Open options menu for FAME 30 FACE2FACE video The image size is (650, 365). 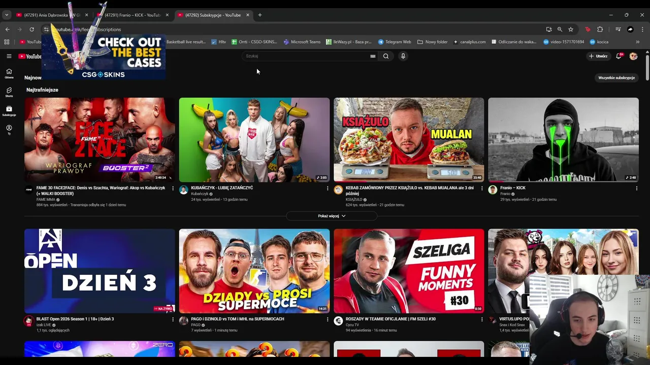(x=173, y=188)
